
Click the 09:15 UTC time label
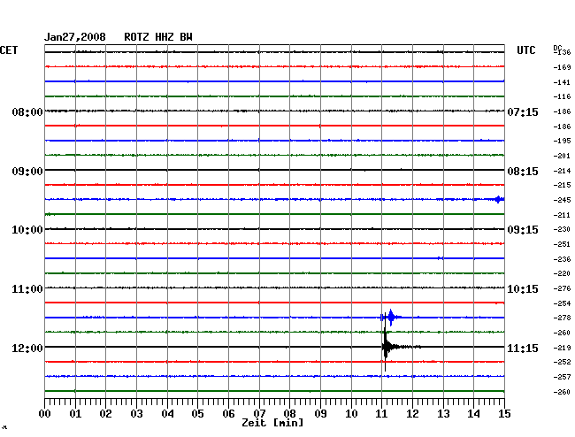(523, 230)
